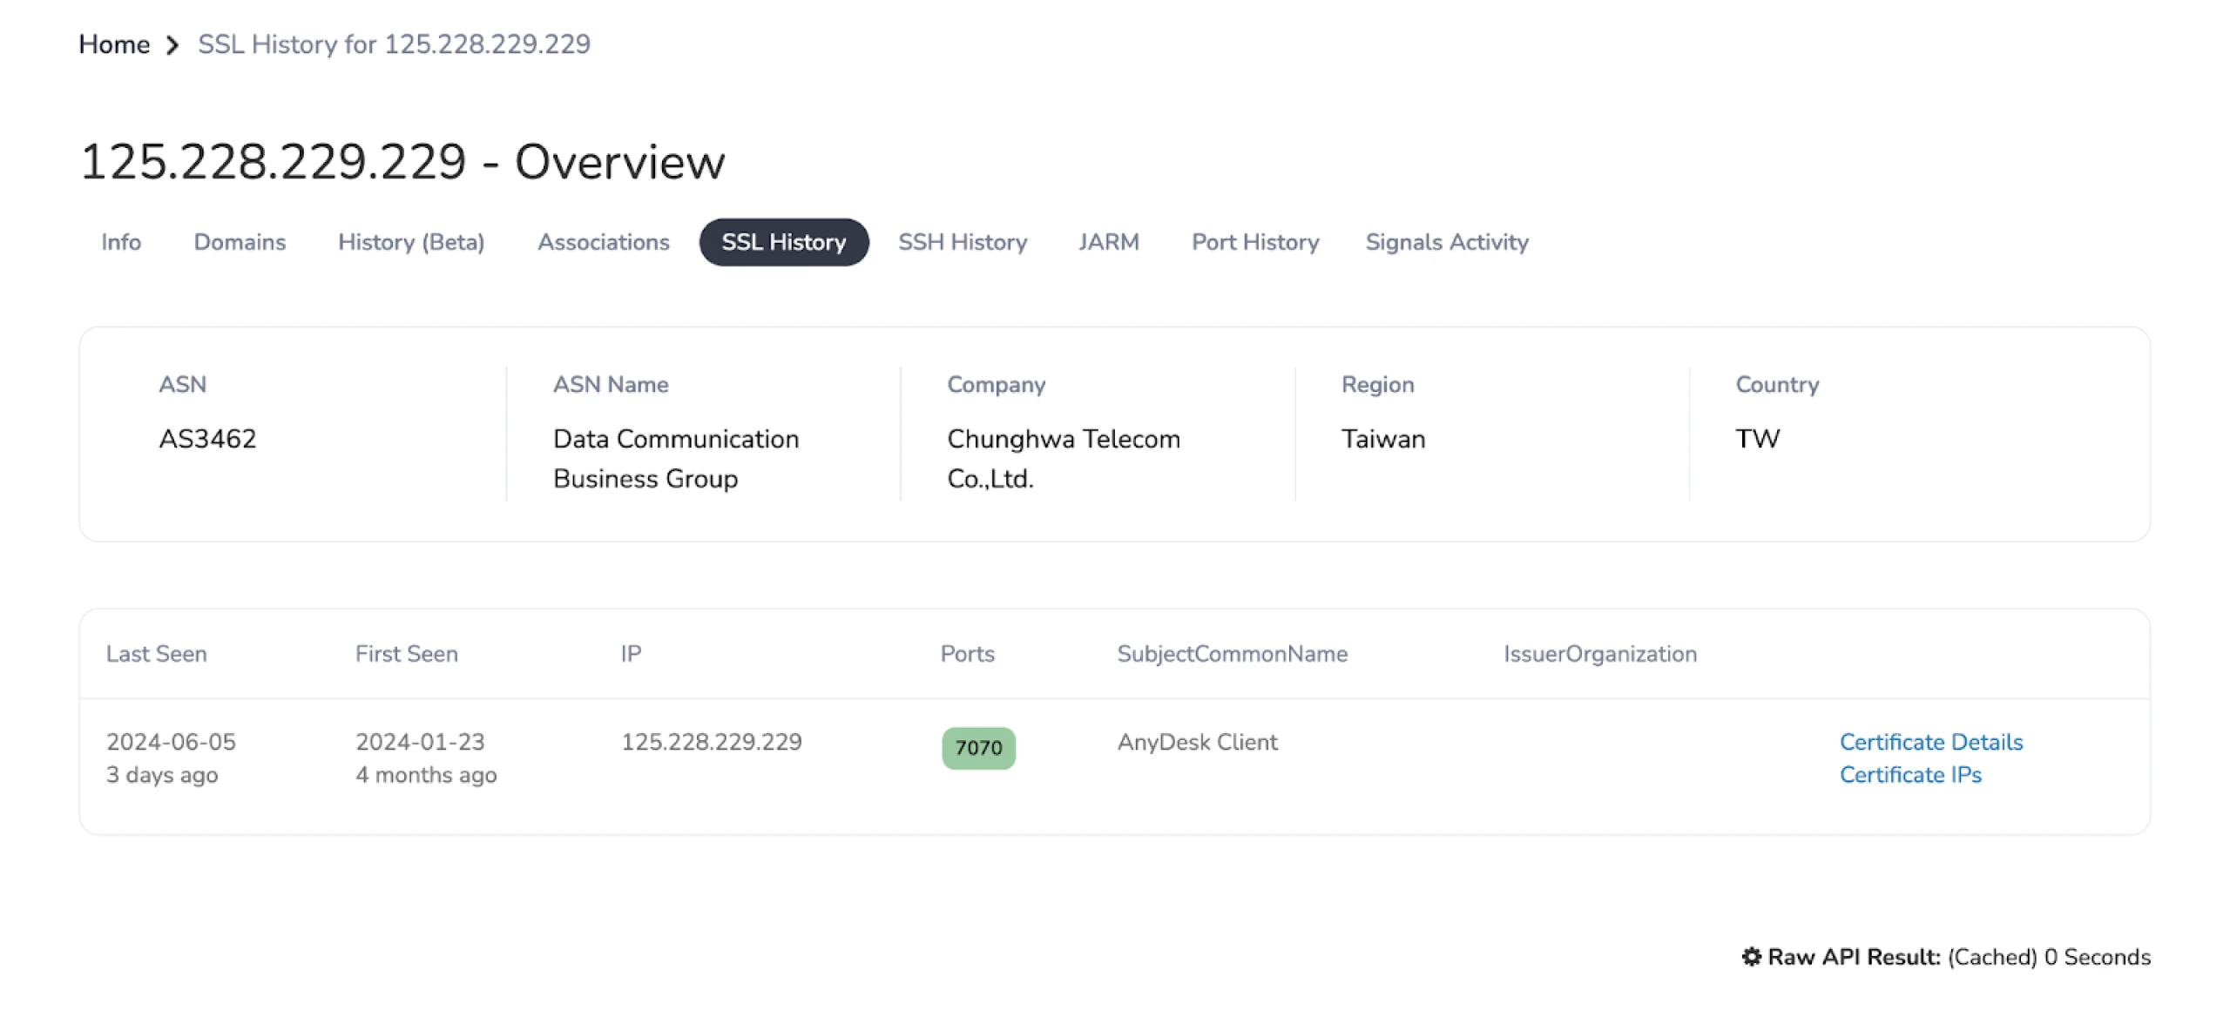The height and width of the screenshot is (1017, 2230).
Task: Open the Info tab
Action: [x=121, y=242]
